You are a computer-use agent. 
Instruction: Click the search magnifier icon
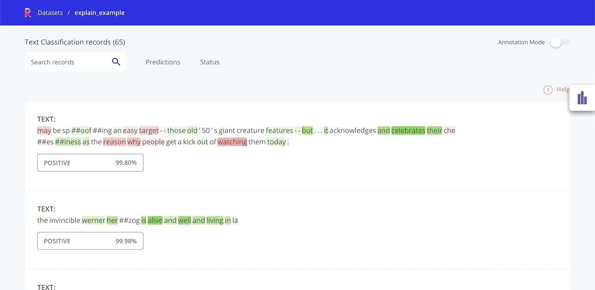click(116, 62)
